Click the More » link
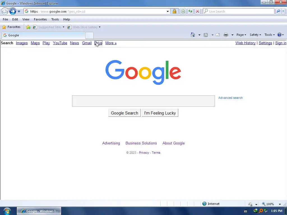The image size is (287, 215). coord(111,43)
